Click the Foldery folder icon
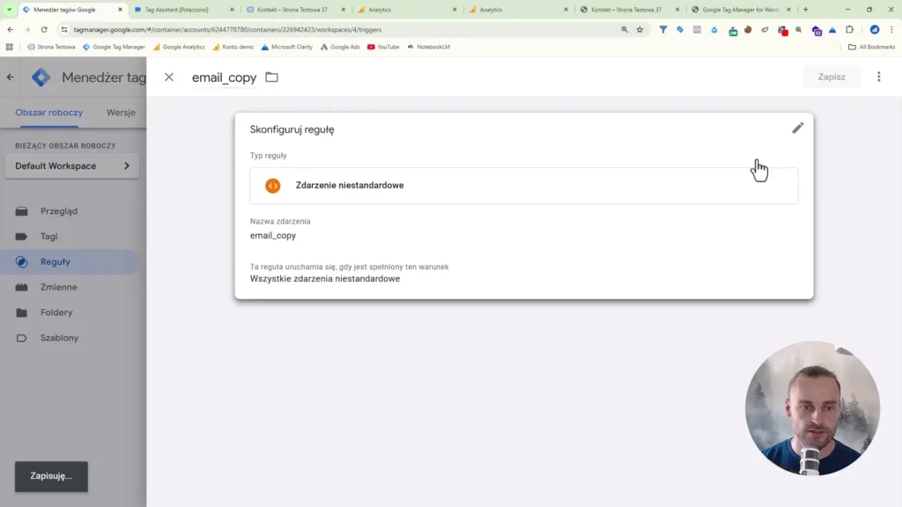Viewport: 902px width, 507px height. point(21,312)
